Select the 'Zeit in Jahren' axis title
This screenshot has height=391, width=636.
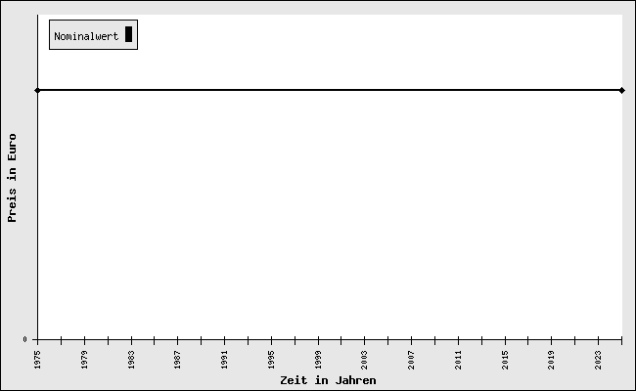pos(328,380)
